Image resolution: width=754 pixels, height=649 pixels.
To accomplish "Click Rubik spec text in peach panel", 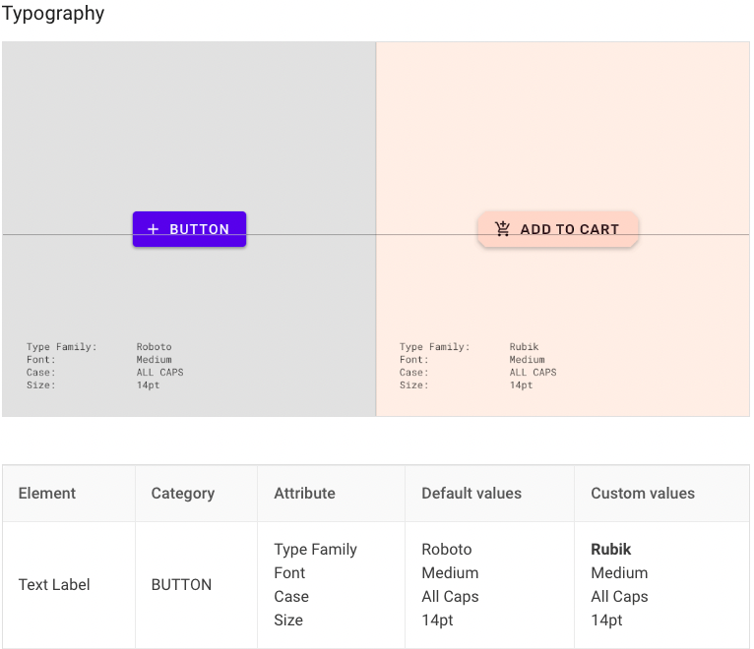I will pos(524,346).
